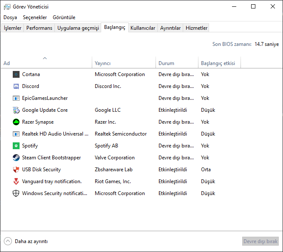The height and width of the screenshot is (252, 283).
Task: Select the Razer Synapse entry name
Action: tap(38, 122)
